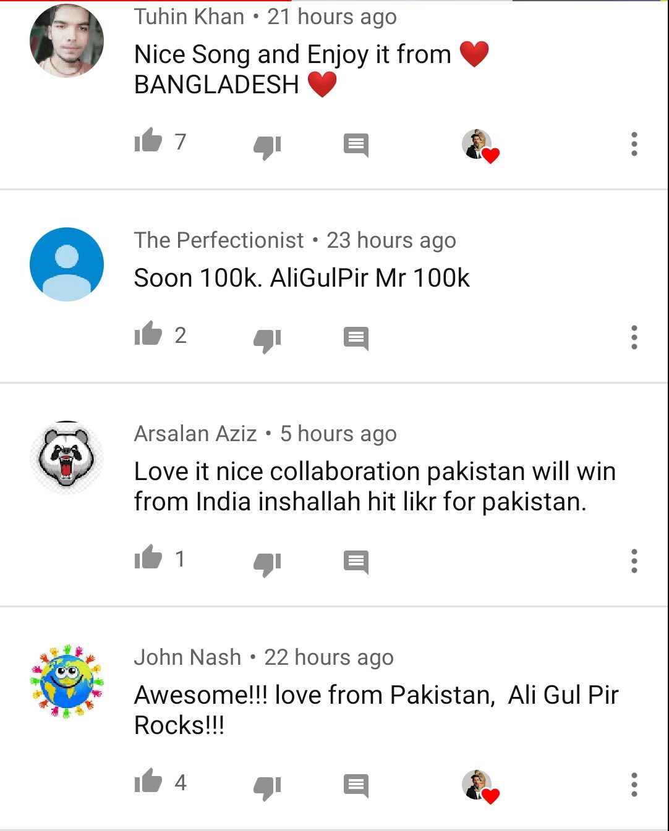Tap Tuhin Khan's profile picture
This screenshot has height=831, width=669.
[x=67, y=41]
